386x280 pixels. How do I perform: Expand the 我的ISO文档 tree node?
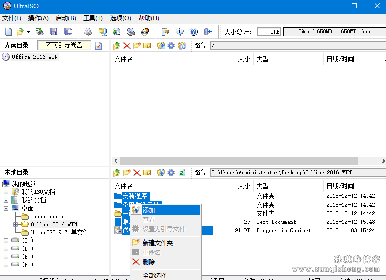point(6,192)
